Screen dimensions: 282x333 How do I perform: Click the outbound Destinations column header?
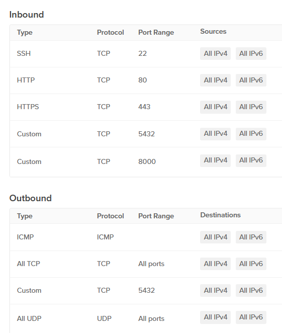pos(220,215)
